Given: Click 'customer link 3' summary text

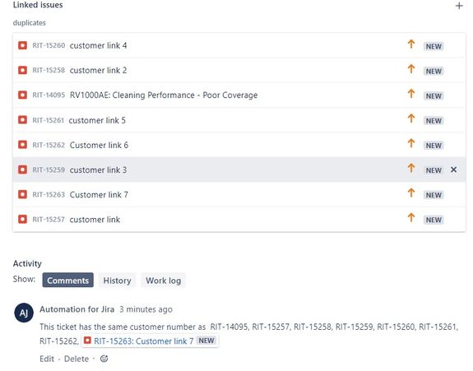Looking at the screenshot, I should tap(99, 169).
